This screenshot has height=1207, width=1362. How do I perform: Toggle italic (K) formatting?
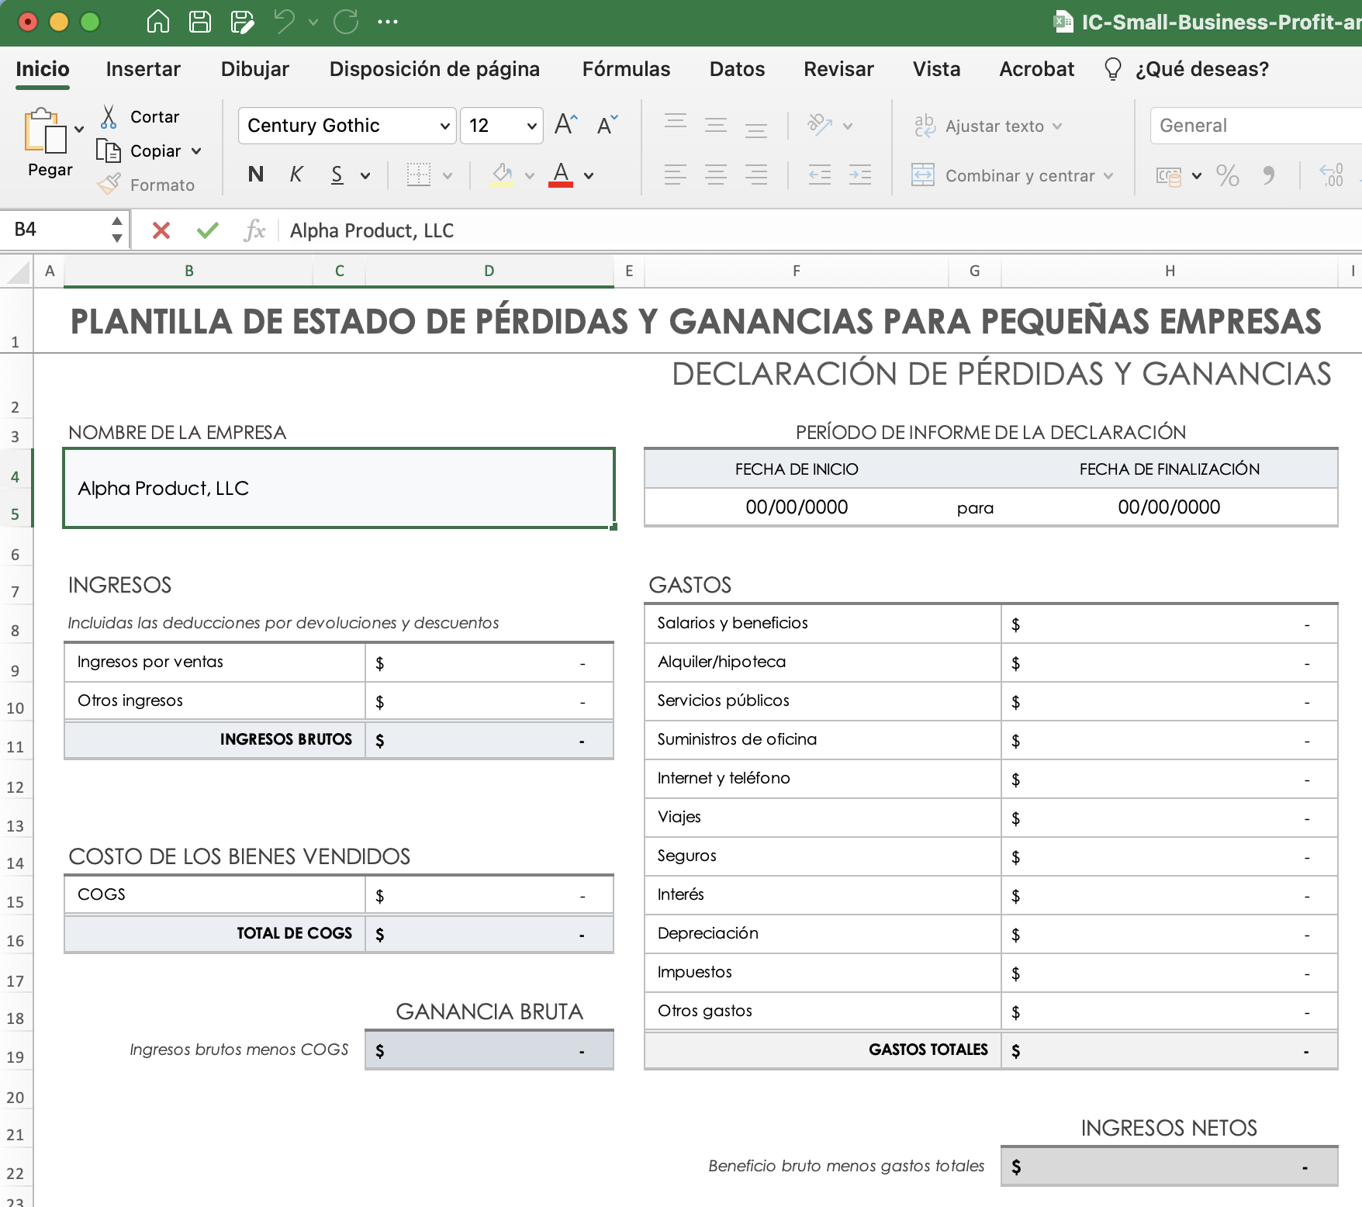[x=296, y=175]
